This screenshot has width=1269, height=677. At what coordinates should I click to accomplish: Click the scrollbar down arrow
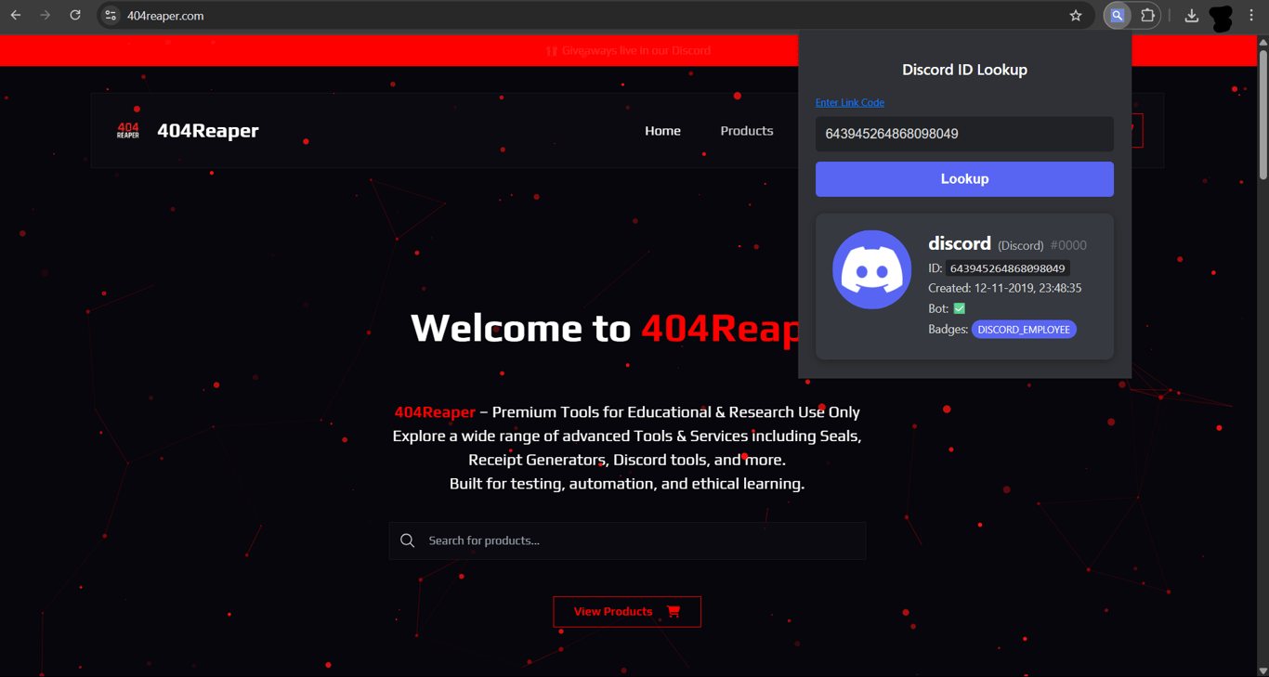coord(1262,670)
